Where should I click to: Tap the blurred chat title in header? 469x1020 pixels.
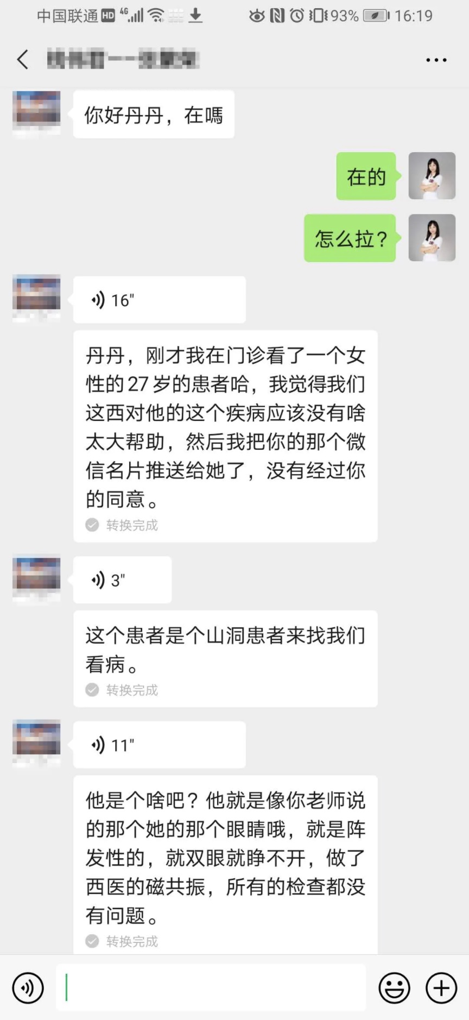[123, 59]
